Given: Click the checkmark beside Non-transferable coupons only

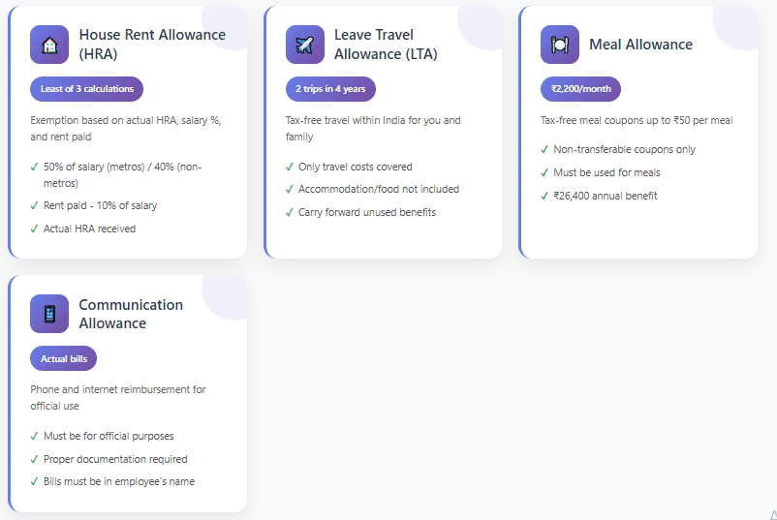Looking at the screenshot, I should point(544,149).
